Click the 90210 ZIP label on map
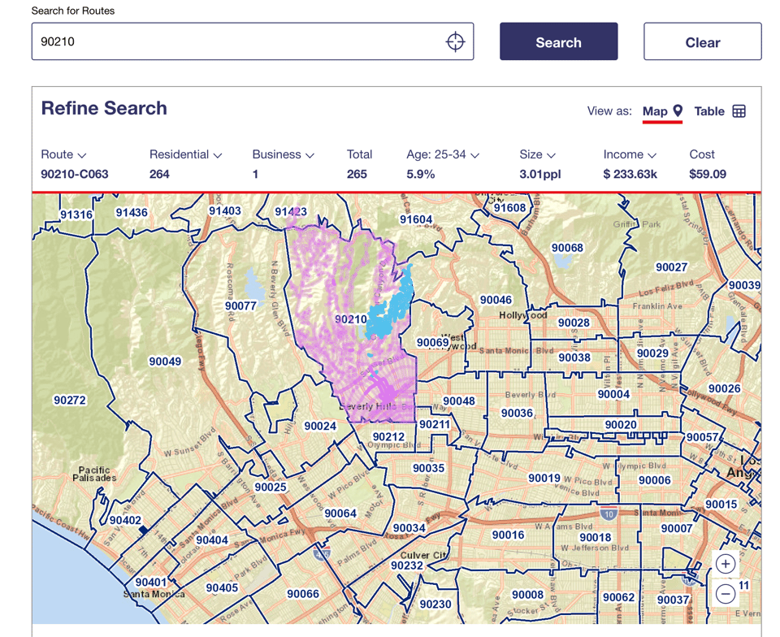780x637 pixels. pyautogui.click(x=350, y=319)
